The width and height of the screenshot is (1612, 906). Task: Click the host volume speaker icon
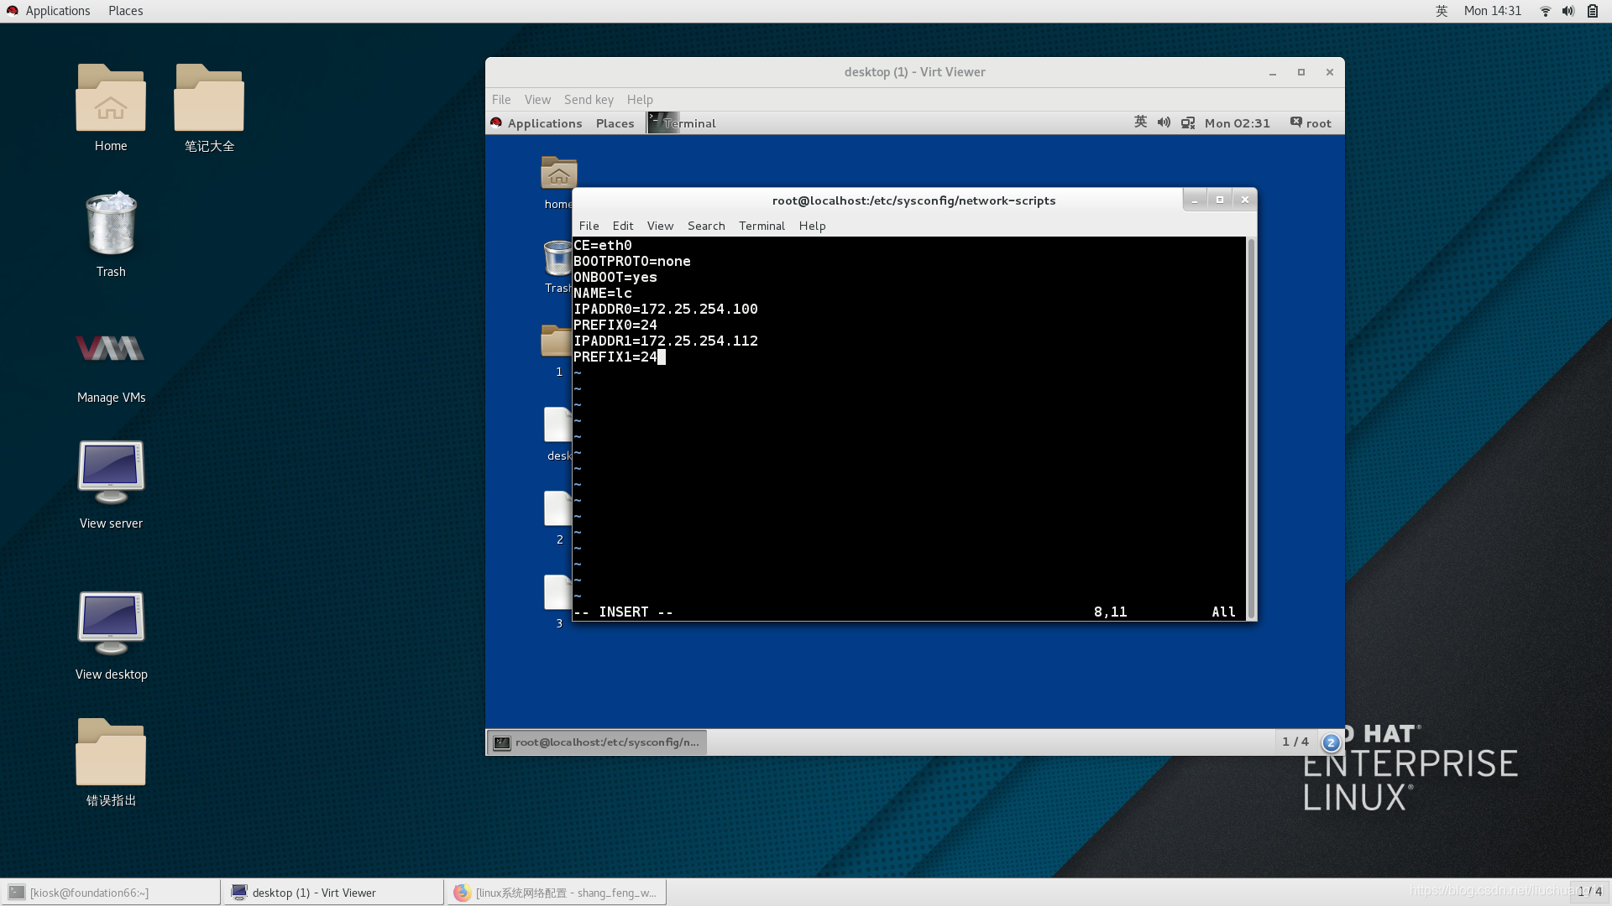pos(1568,11)
